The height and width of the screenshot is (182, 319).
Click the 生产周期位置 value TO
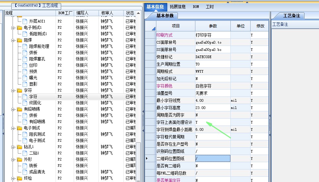(198, 64)
